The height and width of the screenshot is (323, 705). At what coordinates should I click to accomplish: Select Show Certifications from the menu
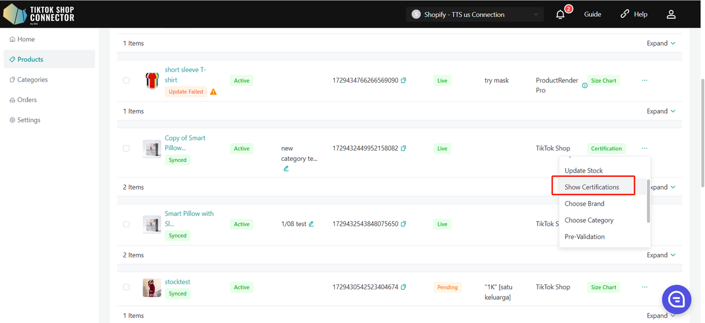pyautogui.click(x=592, y=187)
